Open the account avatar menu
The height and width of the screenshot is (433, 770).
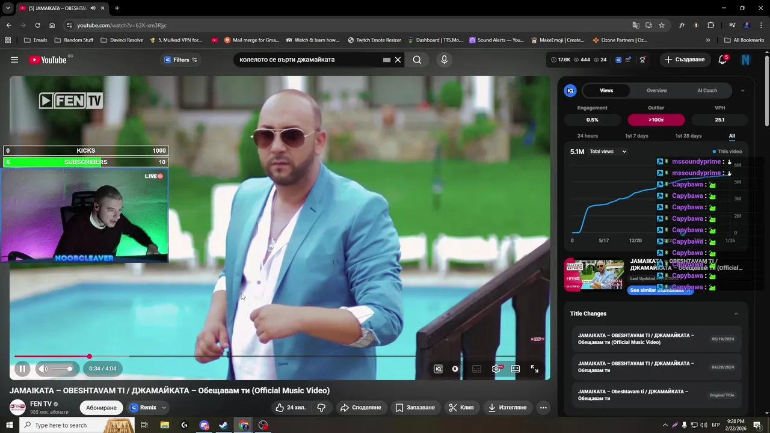click(746, 60)
